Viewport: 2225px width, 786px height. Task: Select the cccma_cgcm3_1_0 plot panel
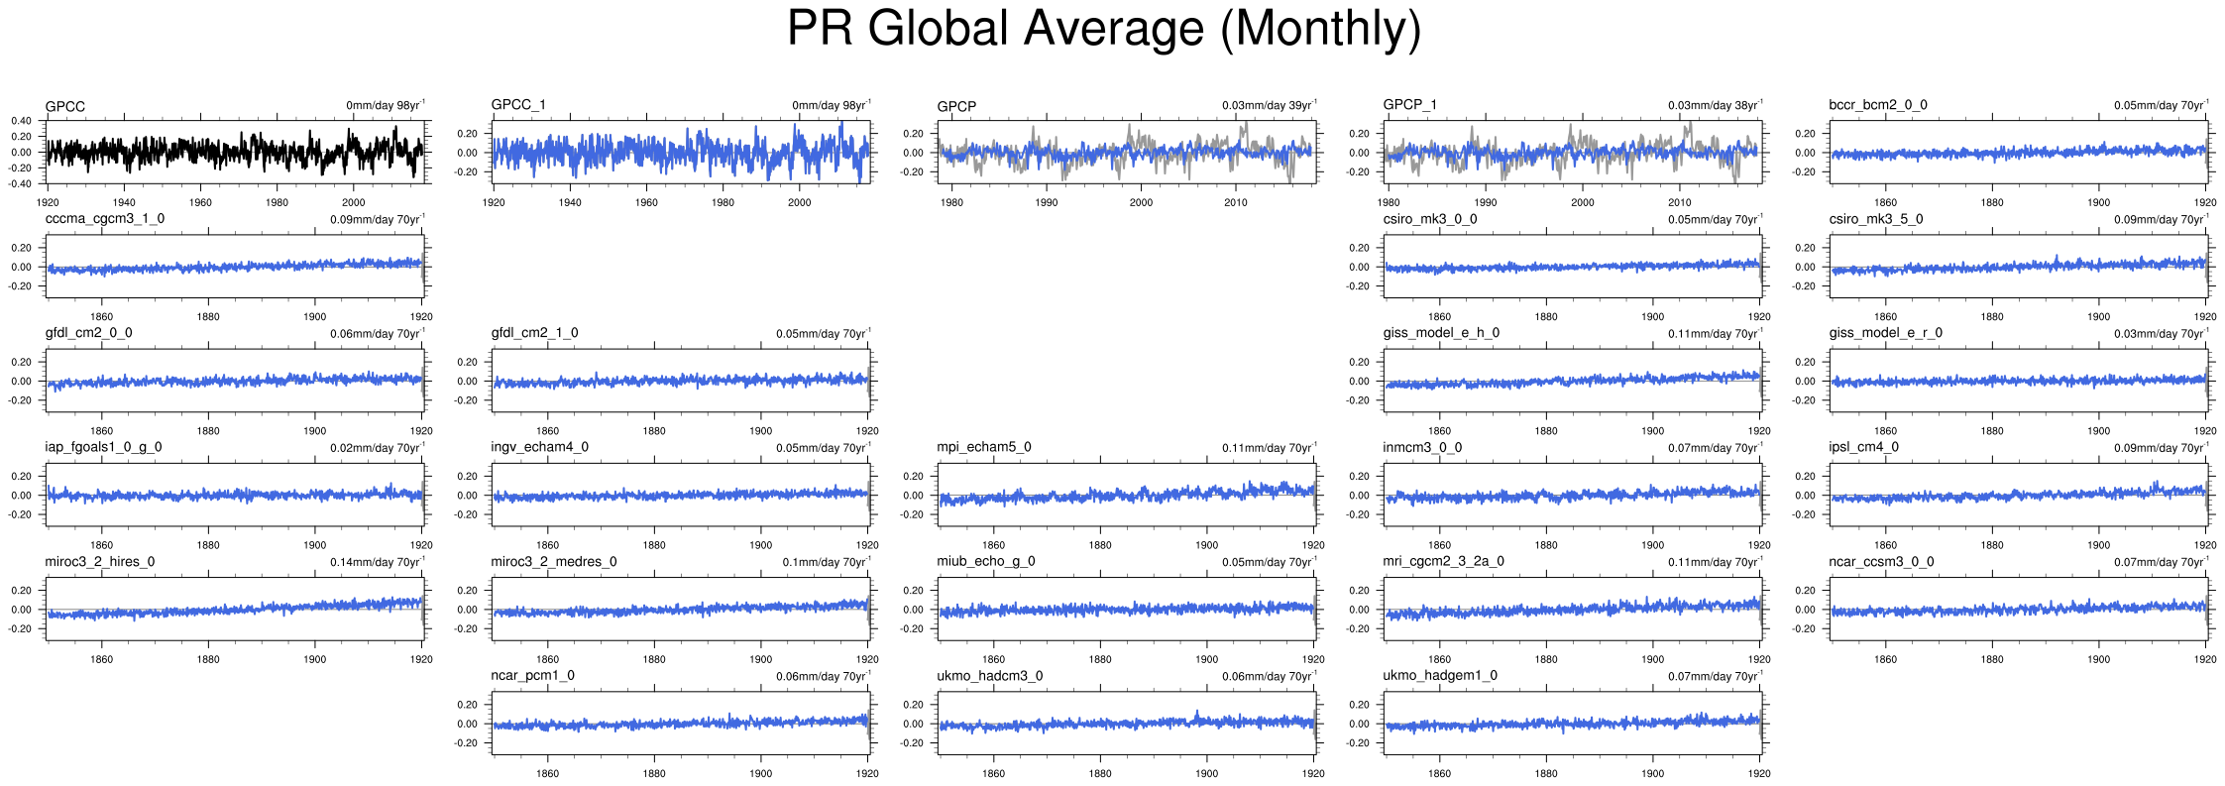[x=235, y=266]
